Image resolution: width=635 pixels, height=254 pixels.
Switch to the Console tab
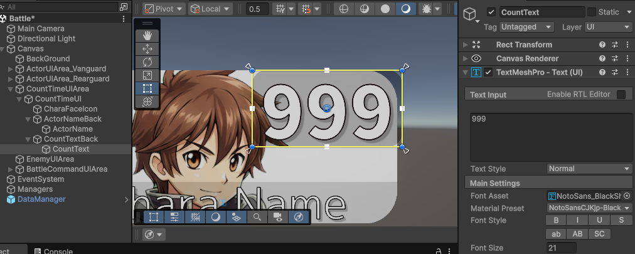coord(58,251)
